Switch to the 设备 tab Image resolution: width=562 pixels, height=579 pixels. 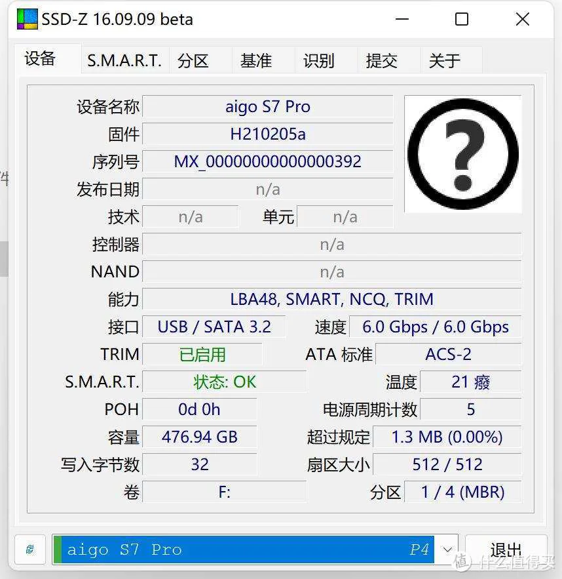(48, 59)
